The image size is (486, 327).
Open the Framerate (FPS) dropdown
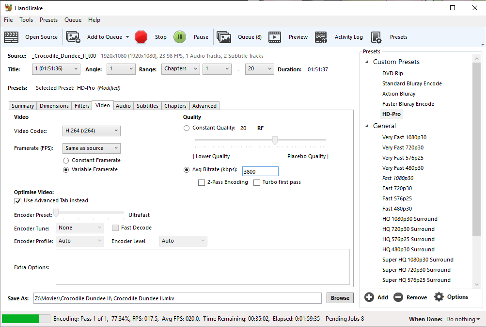pyautogui.click(x=92, y=148)
